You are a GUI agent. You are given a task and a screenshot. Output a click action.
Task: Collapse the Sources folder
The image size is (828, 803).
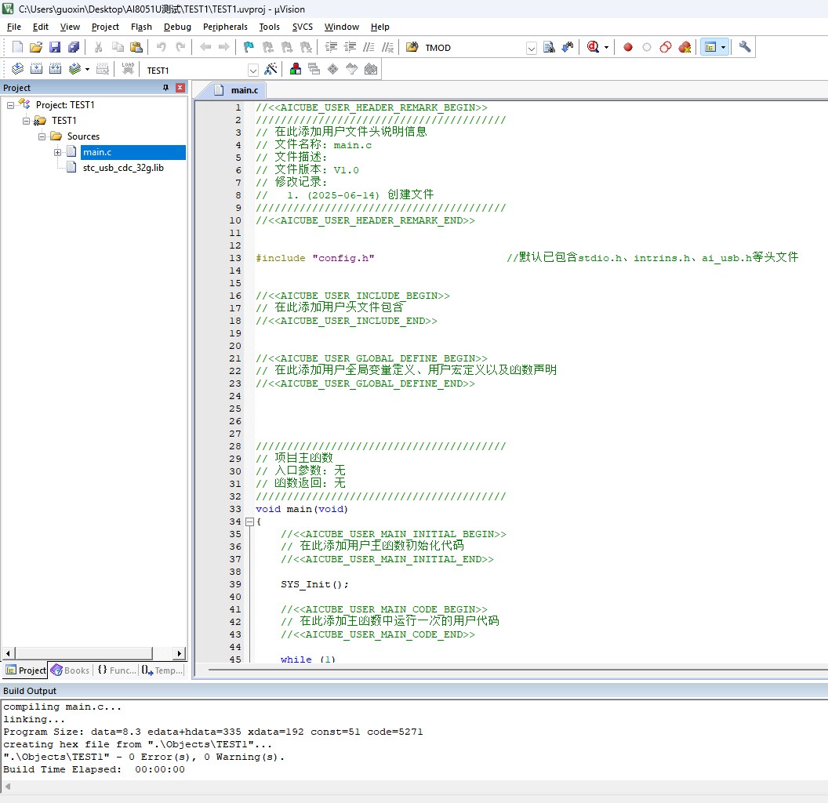(x=42, y=136)
